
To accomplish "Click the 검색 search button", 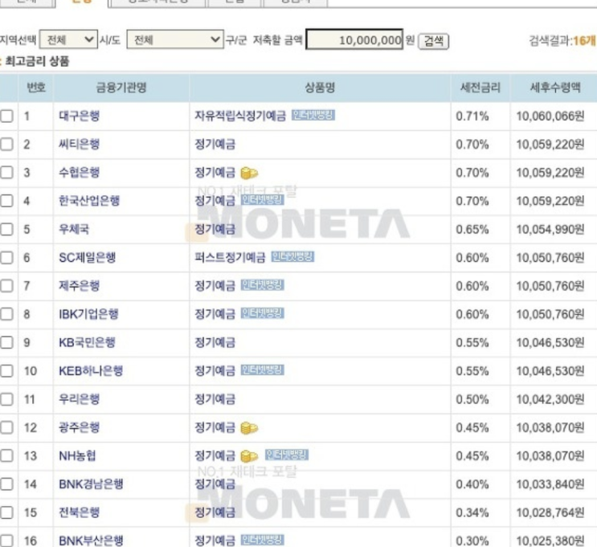I will pyautogui.click(x=434, y=41).
